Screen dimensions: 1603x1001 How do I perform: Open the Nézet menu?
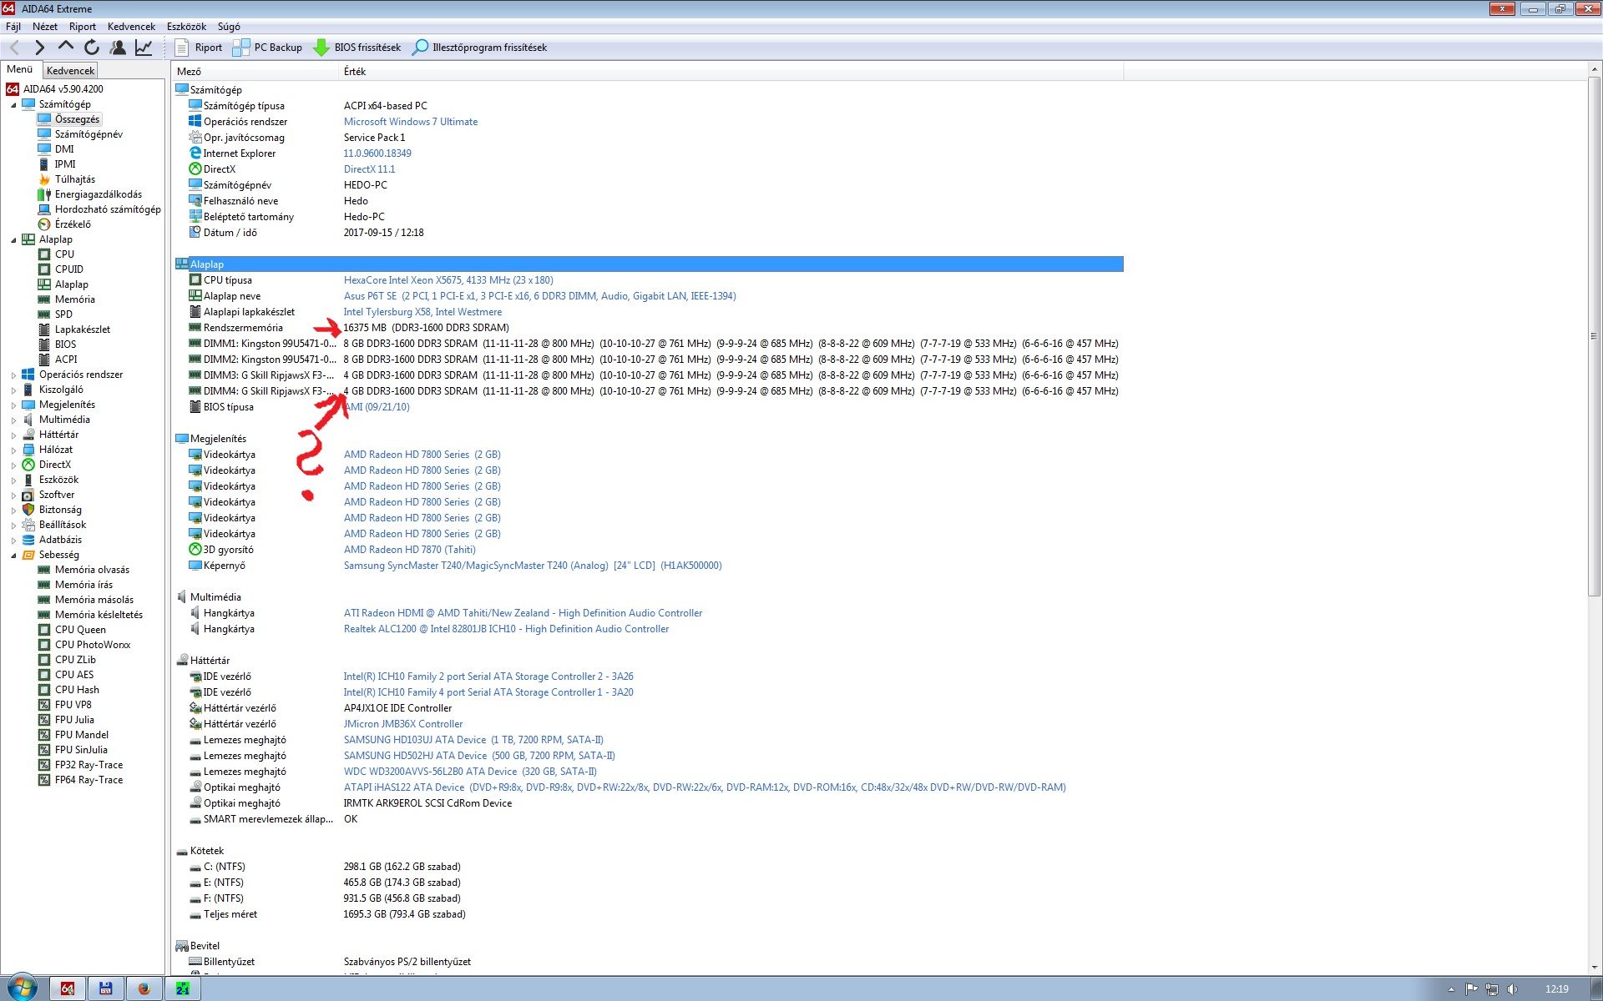tap(45, 26)
